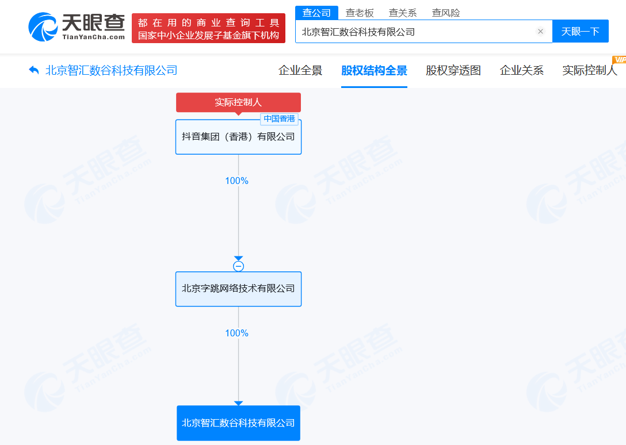Click the 抖音集团（香港）有限公司 node
Image resolution: width=626 pixels, height=445 pixels.
238,136
